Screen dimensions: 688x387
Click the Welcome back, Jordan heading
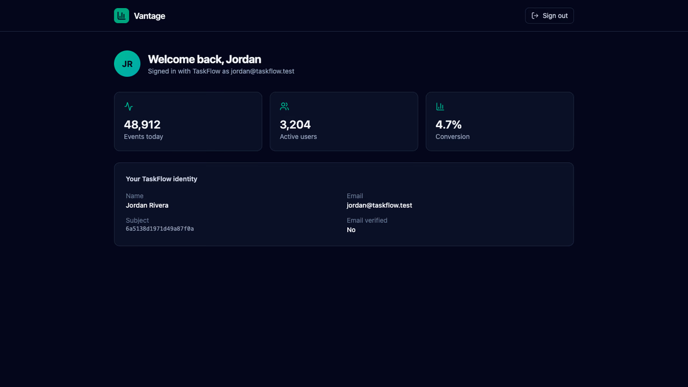205,59
